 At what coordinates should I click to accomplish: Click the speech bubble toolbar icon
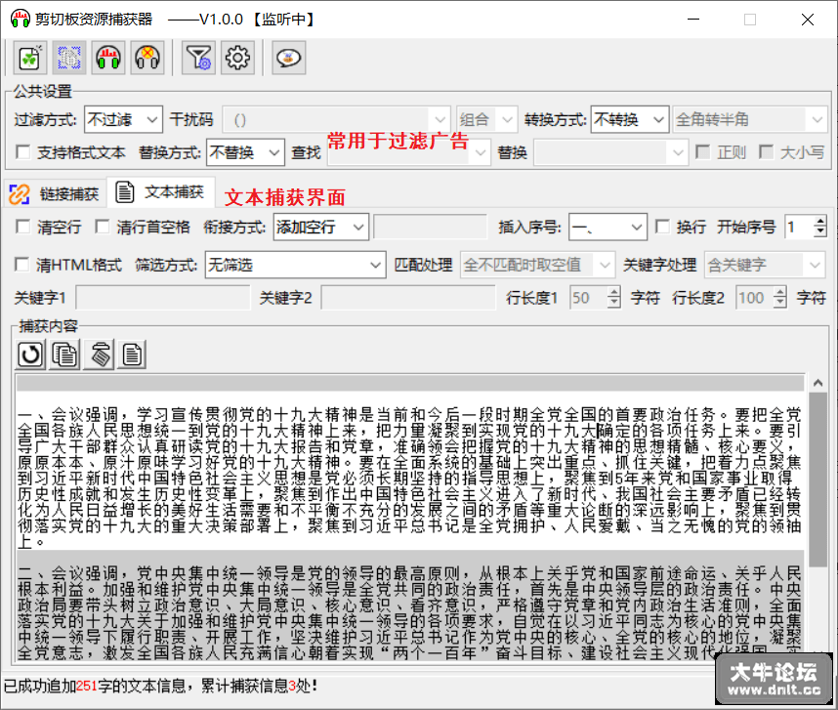[x=288, y=58]
